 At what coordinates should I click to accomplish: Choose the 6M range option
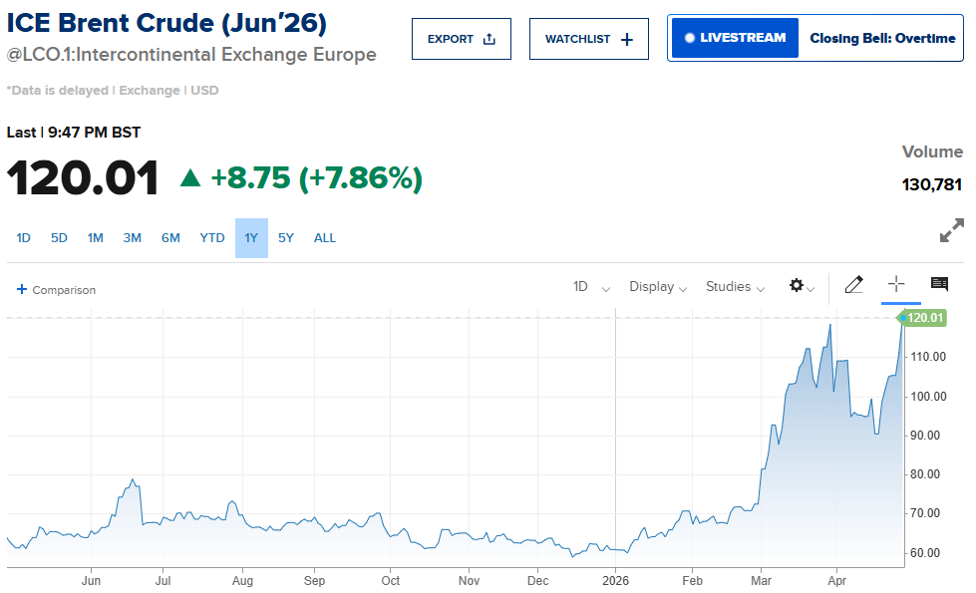pos(170,238)
